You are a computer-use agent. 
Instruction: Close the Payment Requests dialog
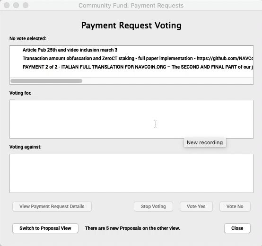[x=237, y=228]
